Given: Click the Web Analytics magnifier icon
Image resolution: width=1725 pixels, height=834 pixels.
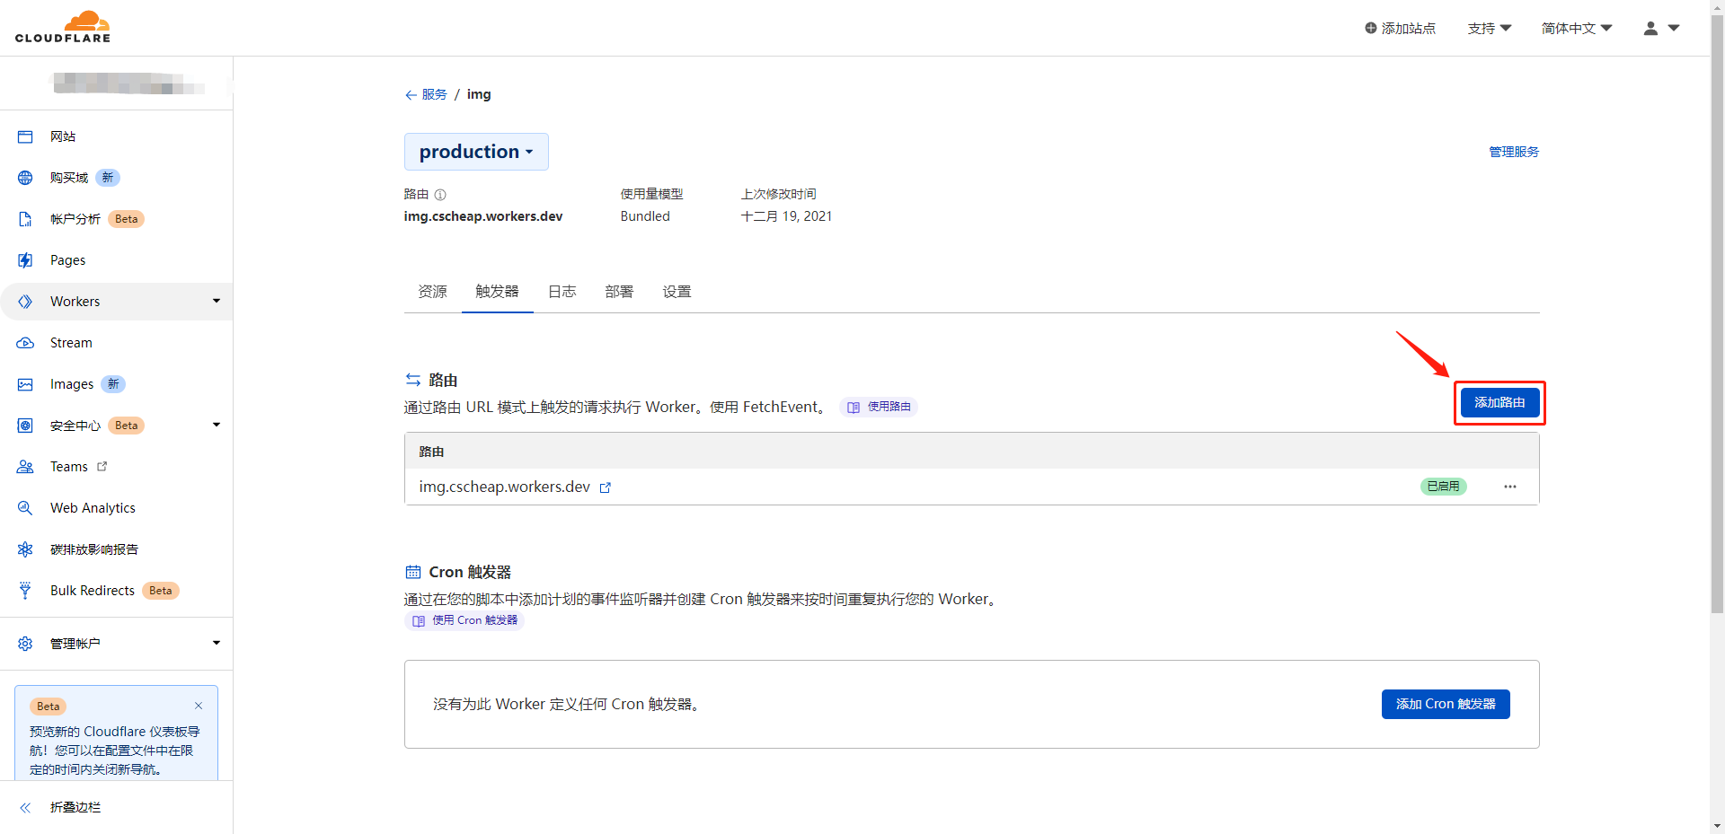Looking at the screenshot, I should [25, 508].
